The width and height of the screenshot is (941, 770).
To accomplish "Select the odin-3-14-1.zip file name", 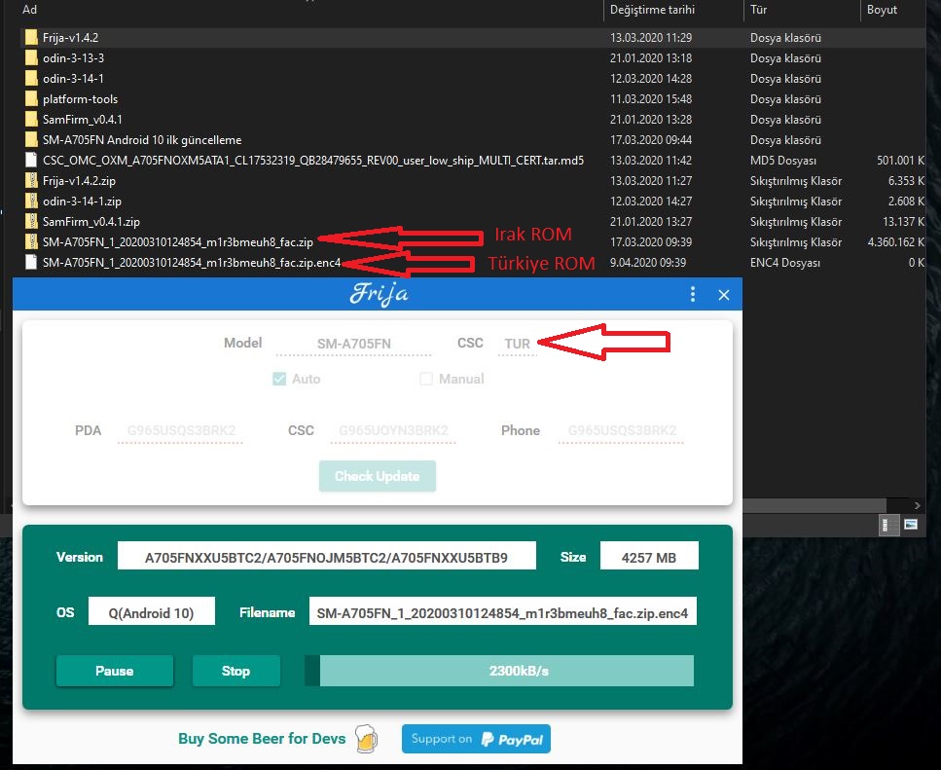I will 82,201.
